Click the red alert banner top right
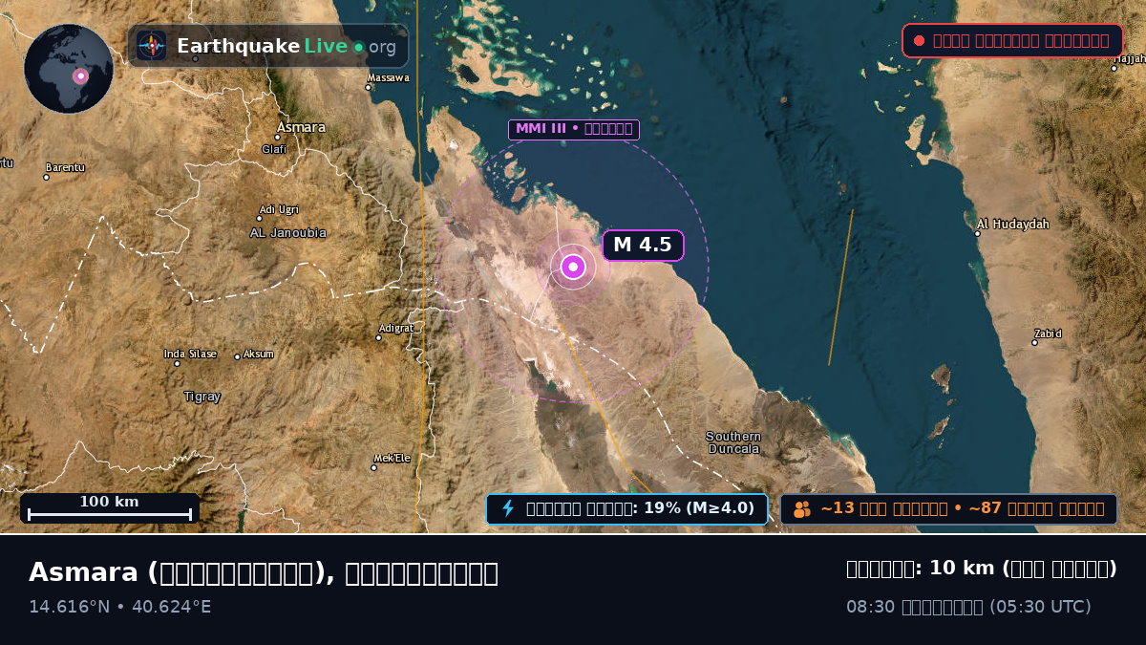 (1012, 41)
